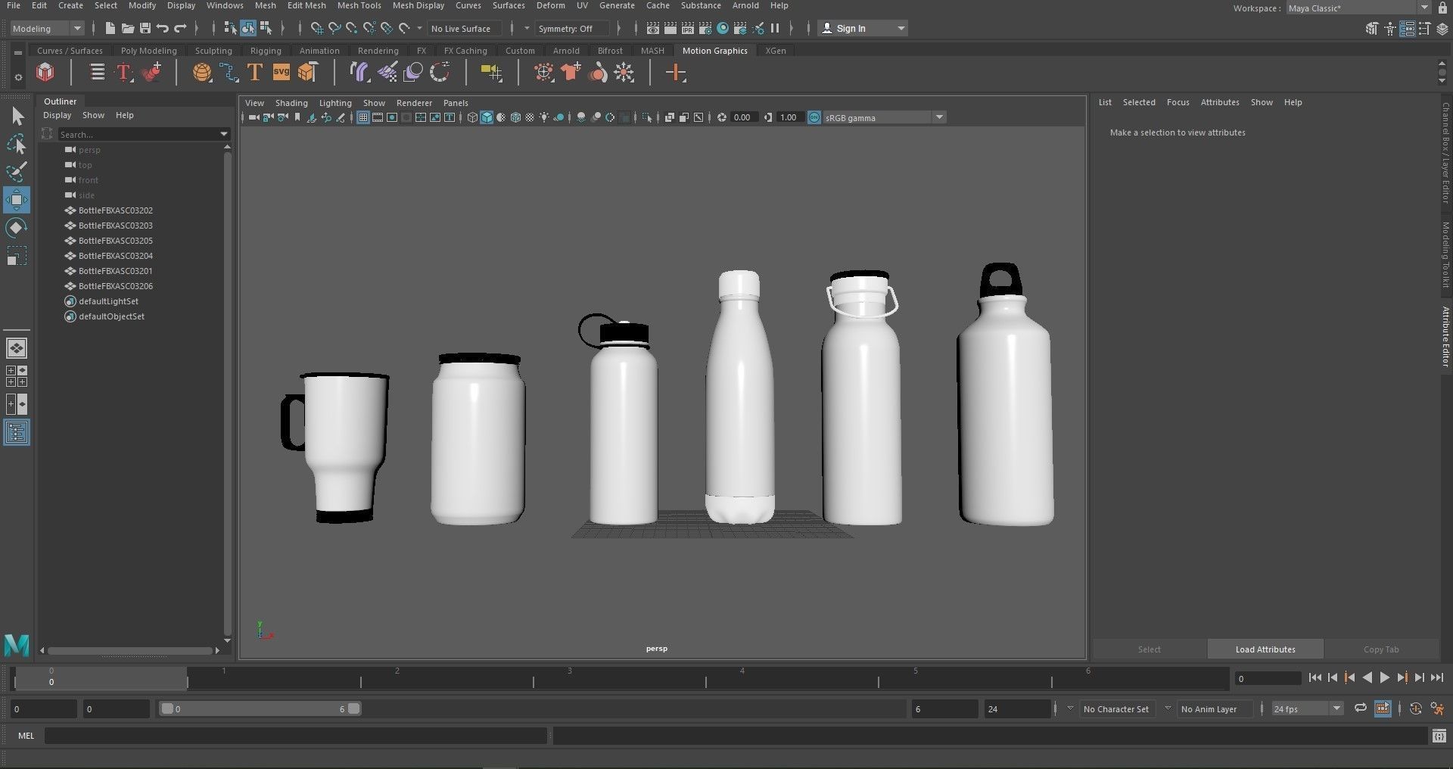
Task: Click the red t-shirt plus shelf icon
Action: click(571, 73)
